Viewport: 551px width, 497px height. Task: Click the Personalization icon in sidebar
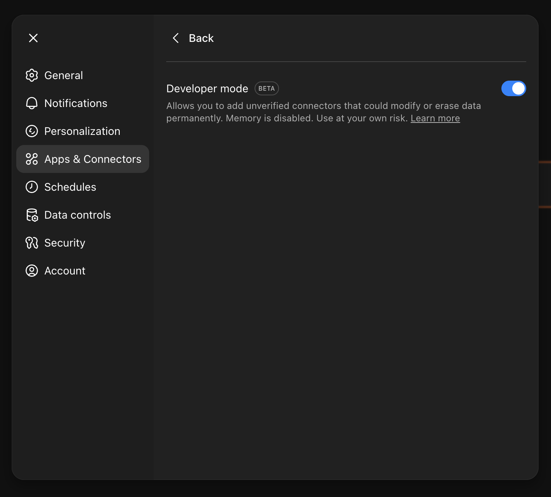[32, 131]
